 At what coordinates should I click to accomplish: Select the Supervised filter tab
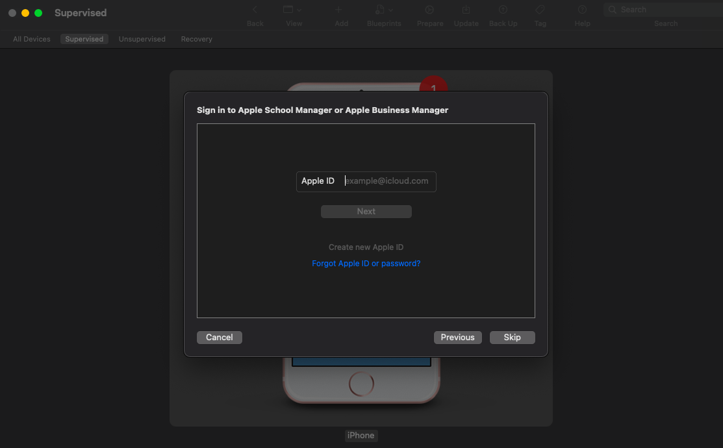click(x=84, y=39)
